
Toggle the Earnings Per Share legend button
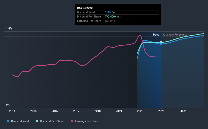tap(85, 121)
